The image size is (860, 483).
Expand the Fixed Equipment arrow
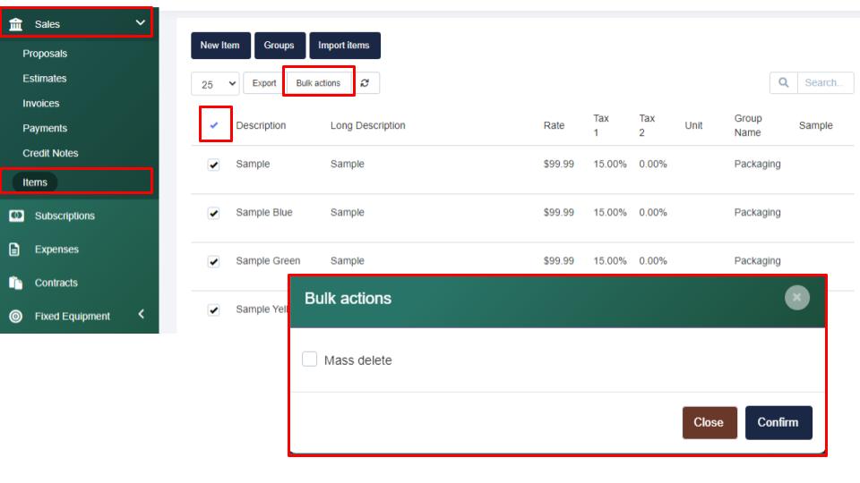[x=141, y=315]
